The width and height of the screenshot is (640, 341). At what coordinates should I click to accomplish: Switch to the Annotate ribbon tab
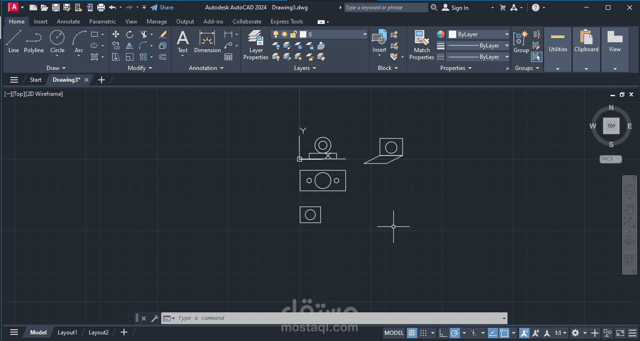click(x=68, y=21)
